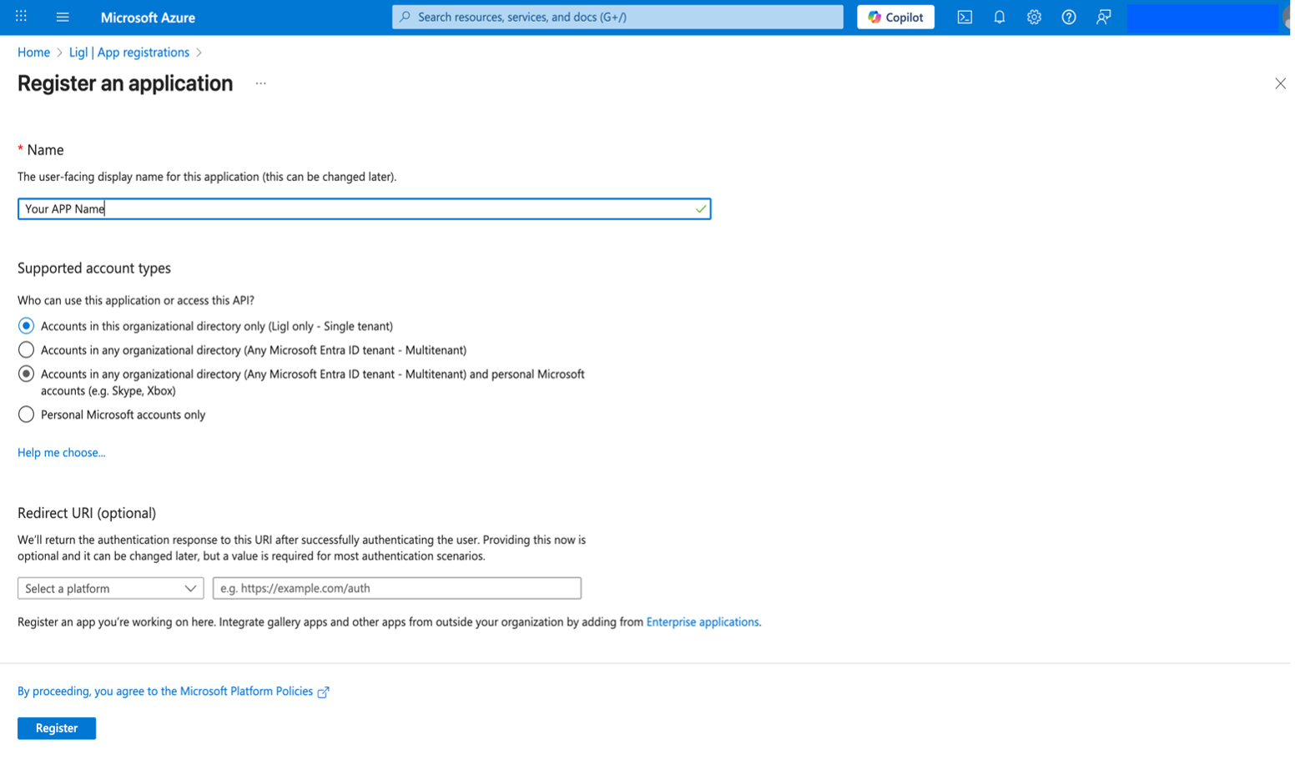Open portal settings gear
The height and width of the screenshot is (764, 1295).
1034,17
